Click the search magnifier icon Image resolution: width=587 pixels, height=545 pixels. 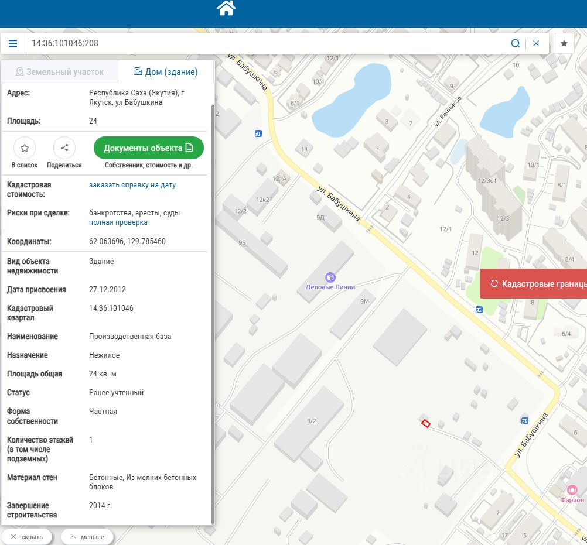click(x=515, y=43)
